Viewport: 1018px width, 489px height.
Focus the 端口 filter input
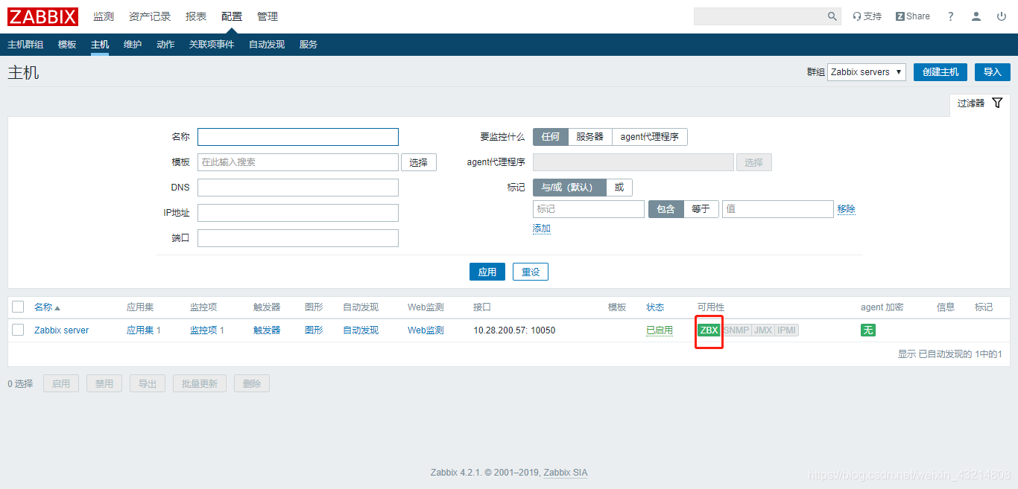point(298,238)
